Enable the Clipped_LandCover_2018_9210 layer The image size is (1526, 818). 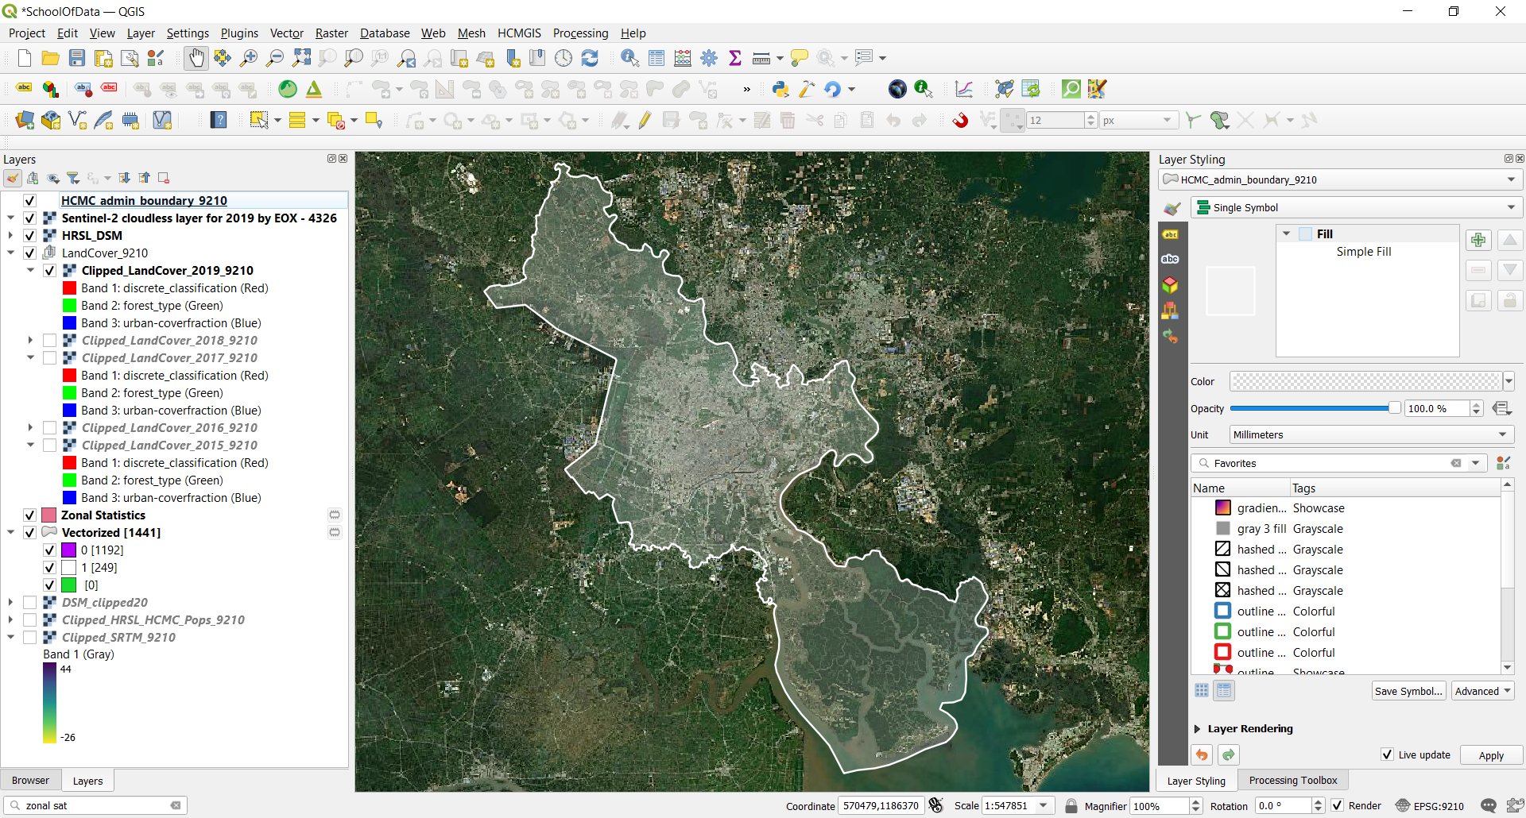49,341
